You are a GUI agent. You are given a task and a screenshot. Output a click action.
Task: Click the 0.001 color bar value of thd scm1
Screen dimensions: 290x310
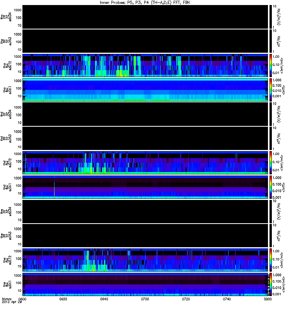pos(277,197)
